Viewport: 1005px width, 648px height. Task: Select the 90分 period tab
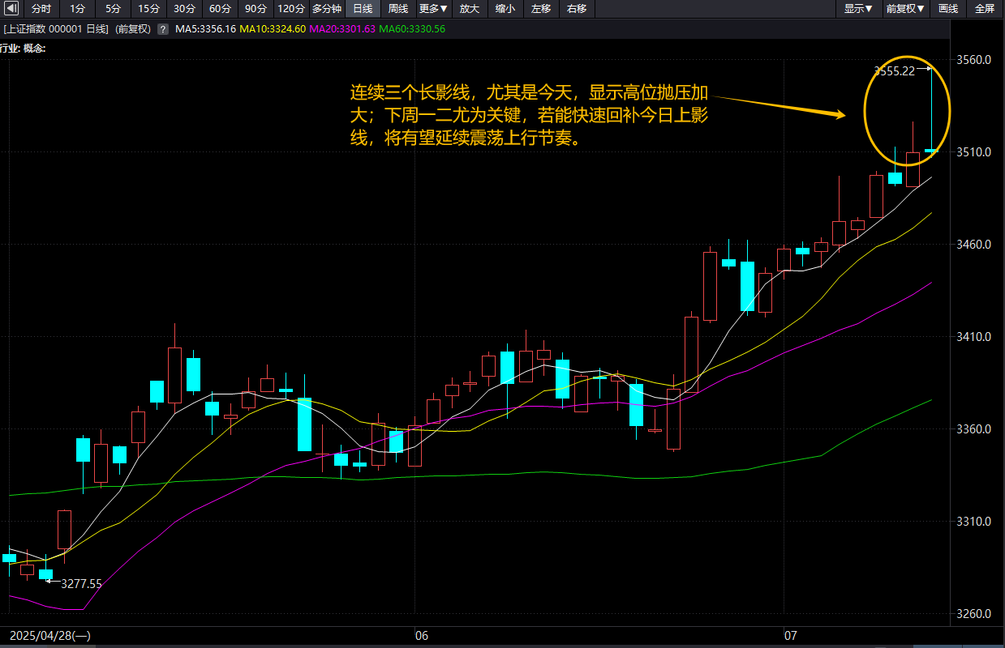click(256, 9)
